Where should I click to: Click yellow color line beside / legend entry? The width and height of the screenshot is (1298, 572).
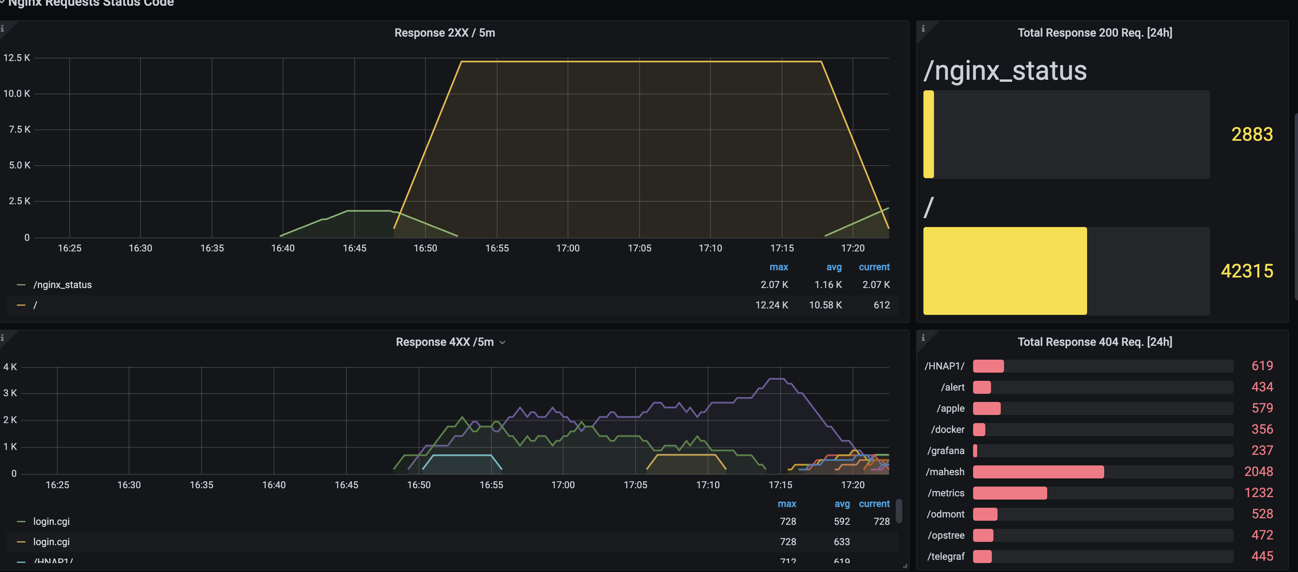point(21,305)
